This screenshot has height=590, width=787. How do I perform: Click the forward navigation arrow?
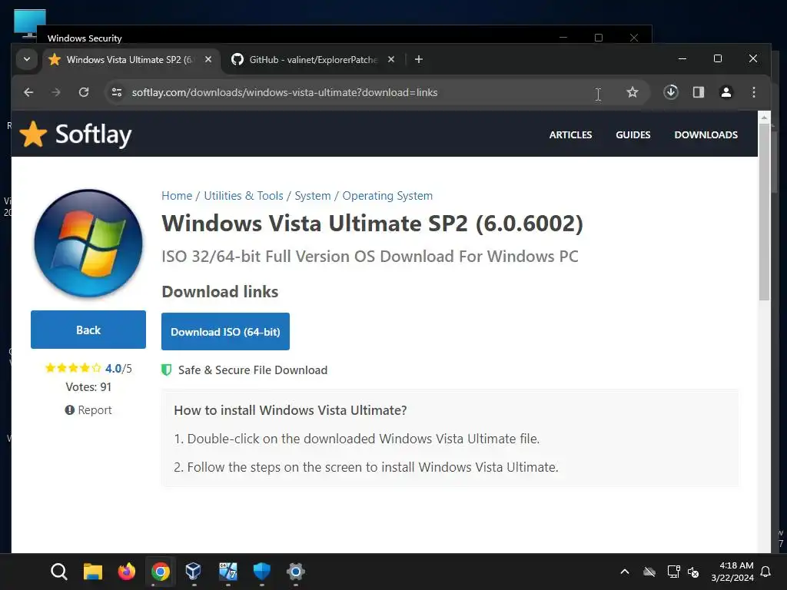pos(56,92)
